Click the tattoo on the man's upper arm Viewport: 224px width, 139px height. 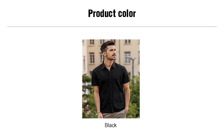point(98,87)
